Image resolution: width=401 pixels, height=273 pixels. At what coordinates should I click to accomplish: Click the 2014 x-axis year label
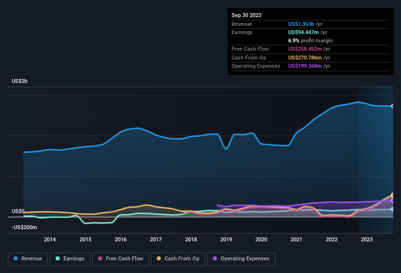49,239
